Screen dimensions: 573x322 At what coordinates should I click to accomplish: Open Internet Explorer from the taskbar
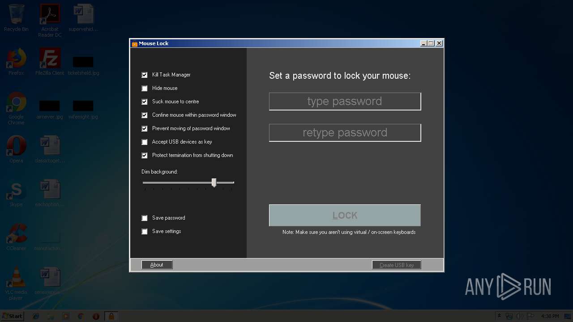pyautogui.click(x=36, y=316)
